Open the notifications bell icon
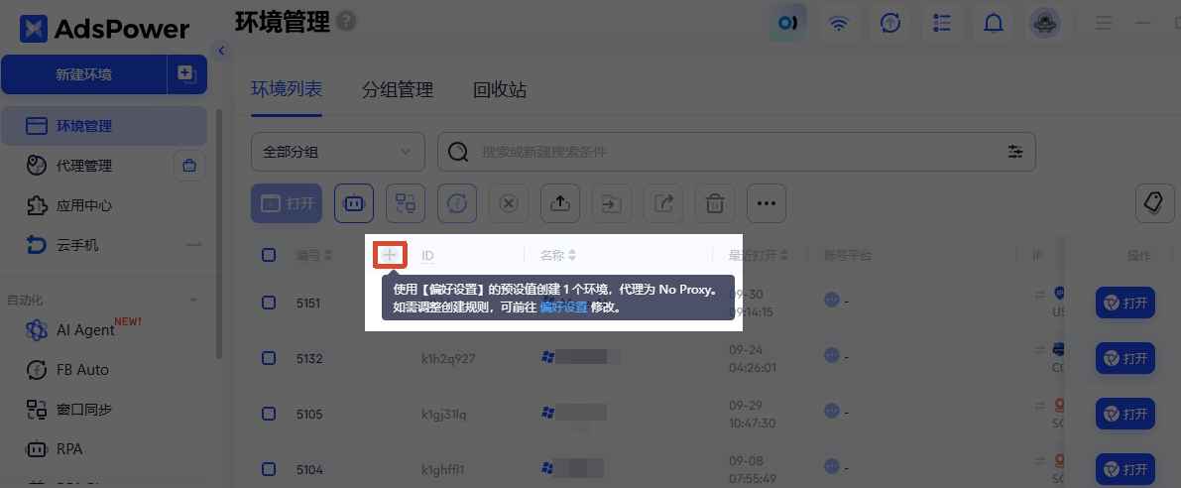1181x488 pixels. [x=994, y=23]
